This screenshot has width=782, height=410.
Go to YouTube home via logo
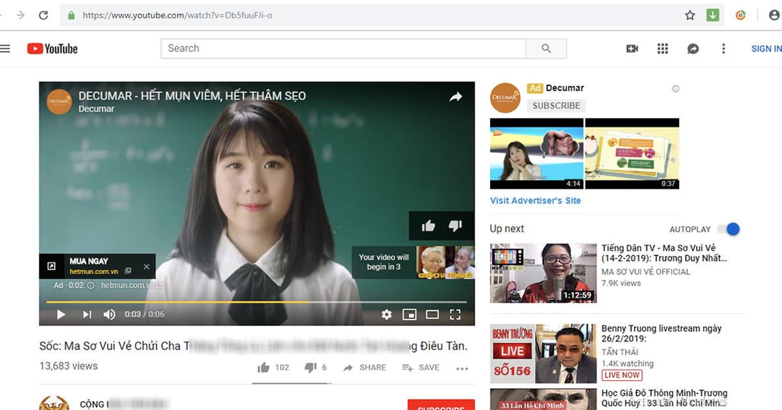pos(52,49)
